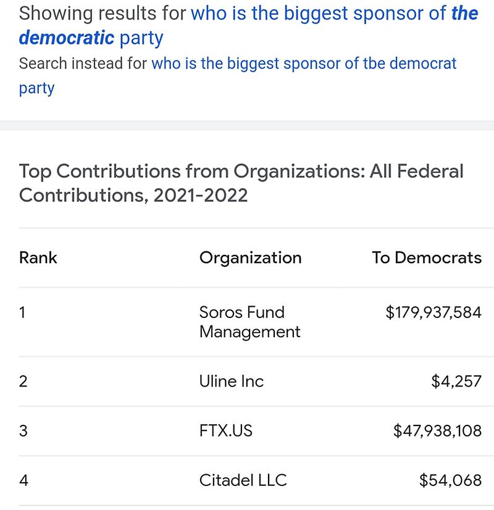Viewport: 494px width, 510px height.
Task: Click the corrected search query link
Action: (x=333, y=14)
